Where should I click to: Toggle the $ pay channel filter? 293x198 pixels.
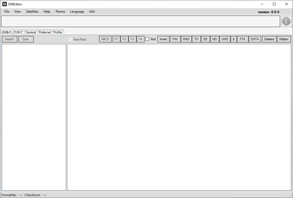234,39
